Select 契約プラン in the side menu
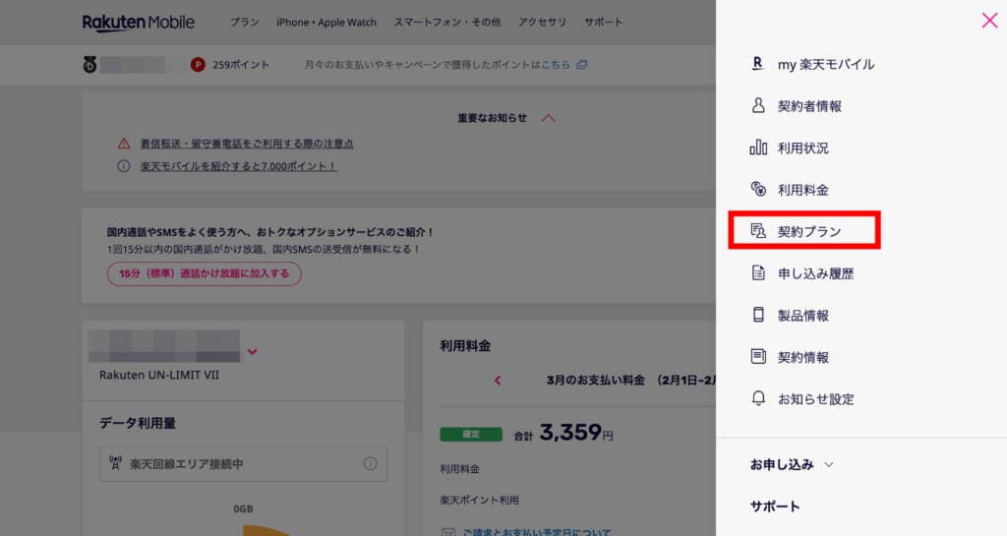The image size is (1007, 536). [809, 232]
